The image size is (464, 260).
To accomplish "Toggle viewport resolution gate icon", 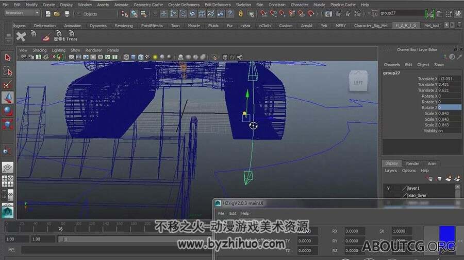I will (86, 57).
